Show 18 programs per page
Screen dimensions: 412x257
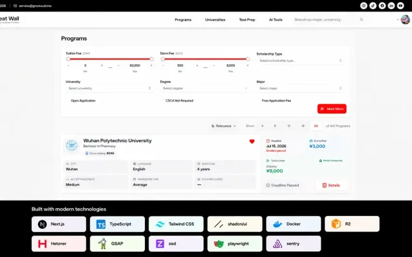click(x=303, y=126)
